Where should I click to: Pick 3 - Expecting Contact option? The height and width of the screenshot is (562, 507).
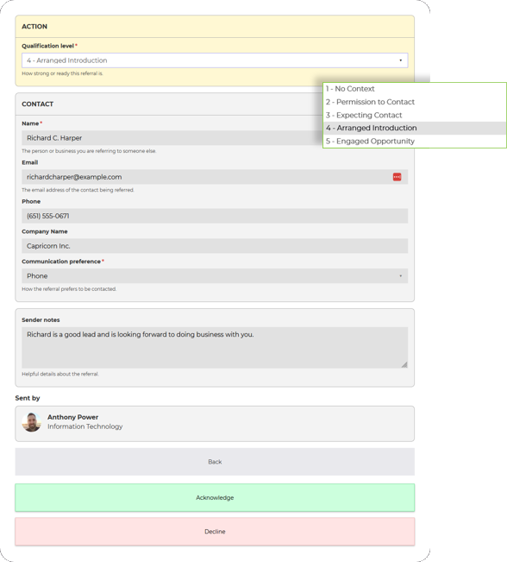click(x=415, y=115)
